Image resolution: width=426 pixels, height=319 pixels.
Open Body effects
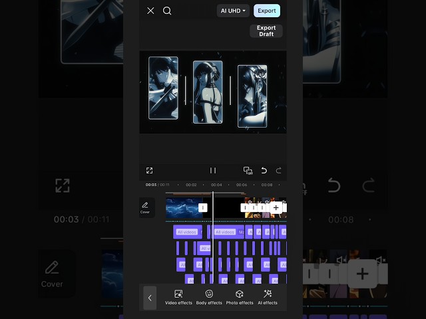pos(209,297)
